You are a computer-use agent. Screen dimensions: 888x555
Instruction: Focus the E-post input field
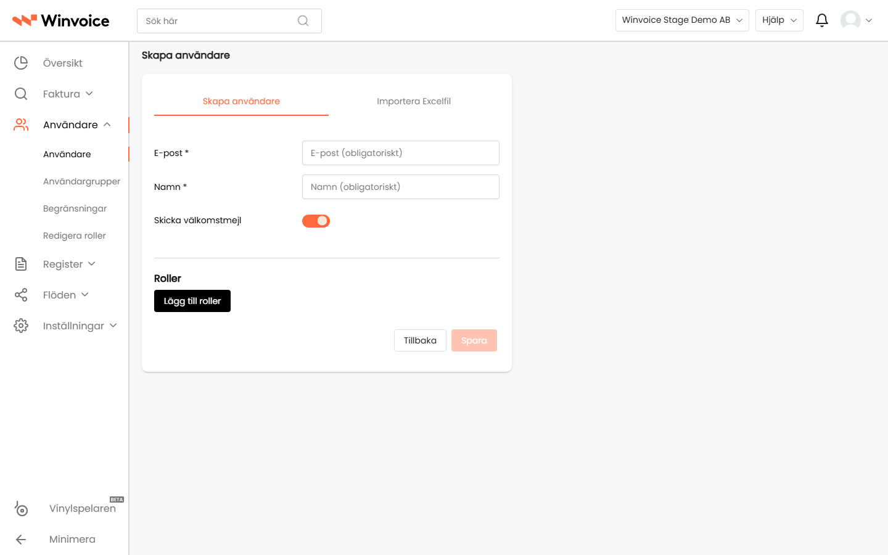401,153
